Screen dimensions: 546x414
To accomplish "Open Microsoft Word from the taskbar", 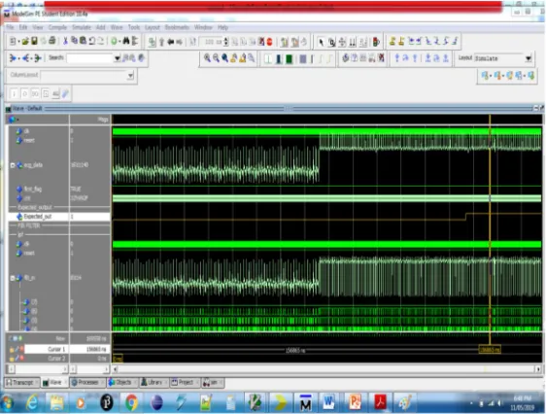I will (328, 402).
